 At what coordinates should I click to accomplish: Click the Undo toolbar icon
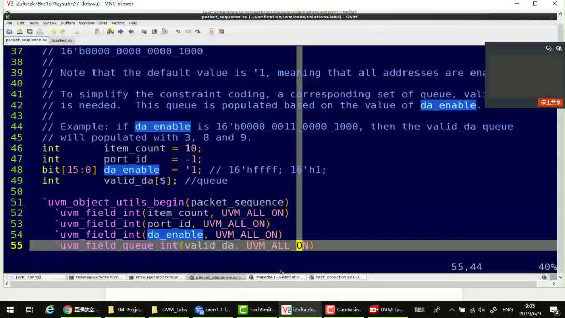53,32
